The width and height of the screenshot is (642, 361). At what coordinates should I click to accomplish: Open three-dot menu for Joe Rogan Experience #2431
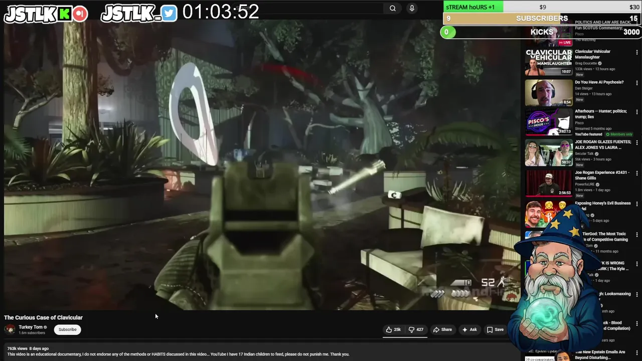click(637, 173)
